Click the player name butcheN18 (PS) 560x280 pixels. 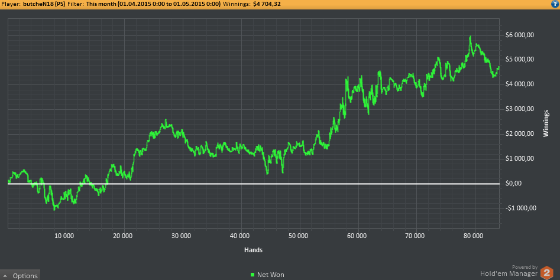tap(44, 4)
